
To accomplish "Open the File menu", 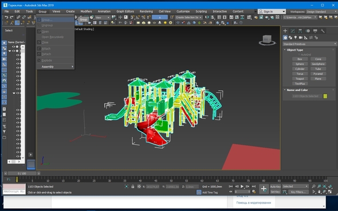I will 7,11.
